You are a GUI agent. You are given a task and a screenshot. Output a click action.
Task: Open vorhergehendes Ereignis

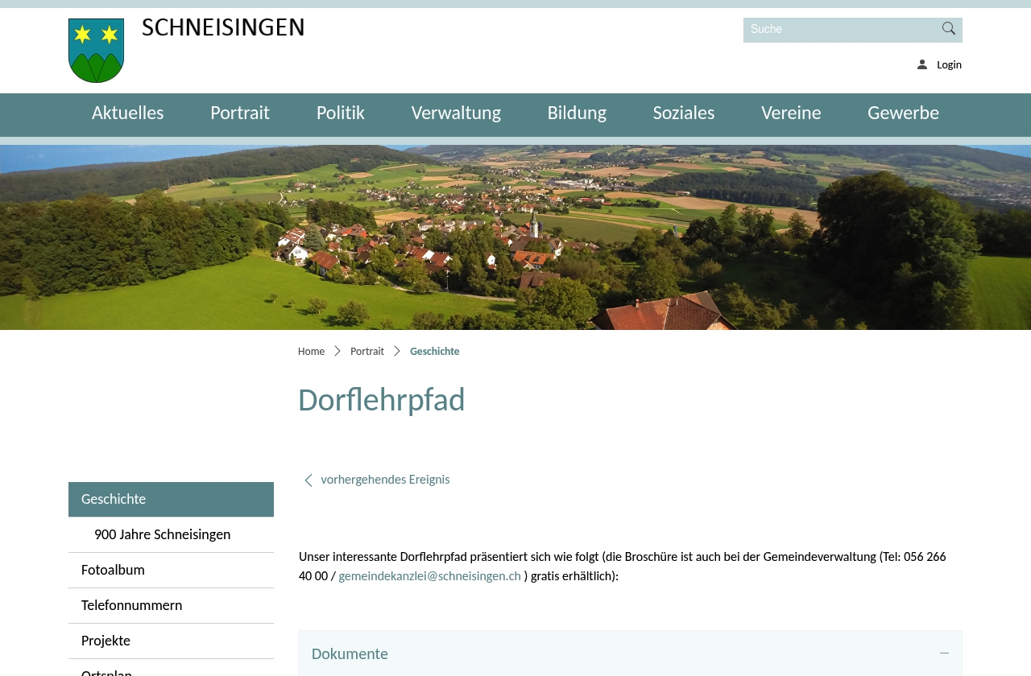click(385, 480)
